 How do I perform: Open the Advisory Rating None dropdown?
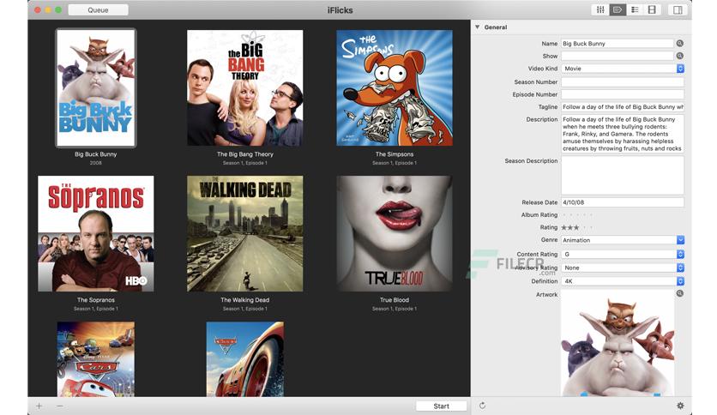click(x=623, y=268)
